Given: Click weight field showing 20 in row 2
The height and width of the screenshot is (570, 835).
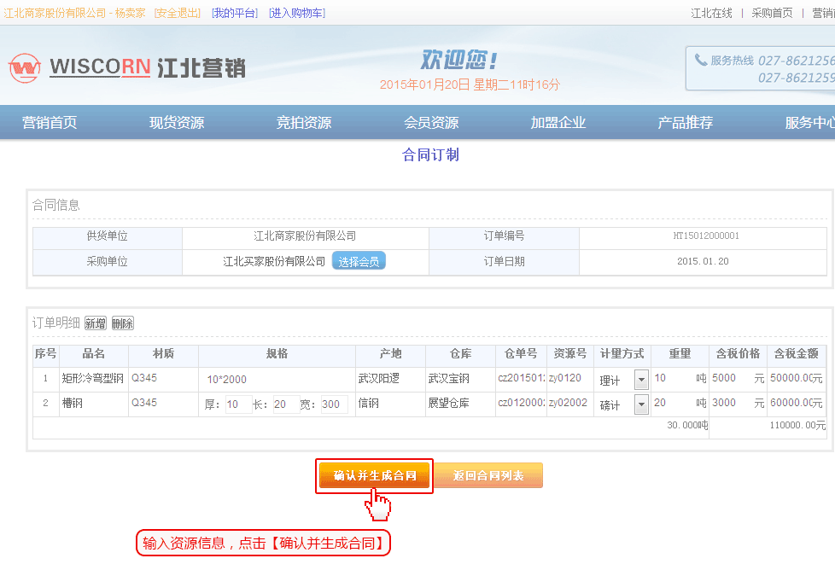Looking at the screenshot, I should (x=672, y=403).
